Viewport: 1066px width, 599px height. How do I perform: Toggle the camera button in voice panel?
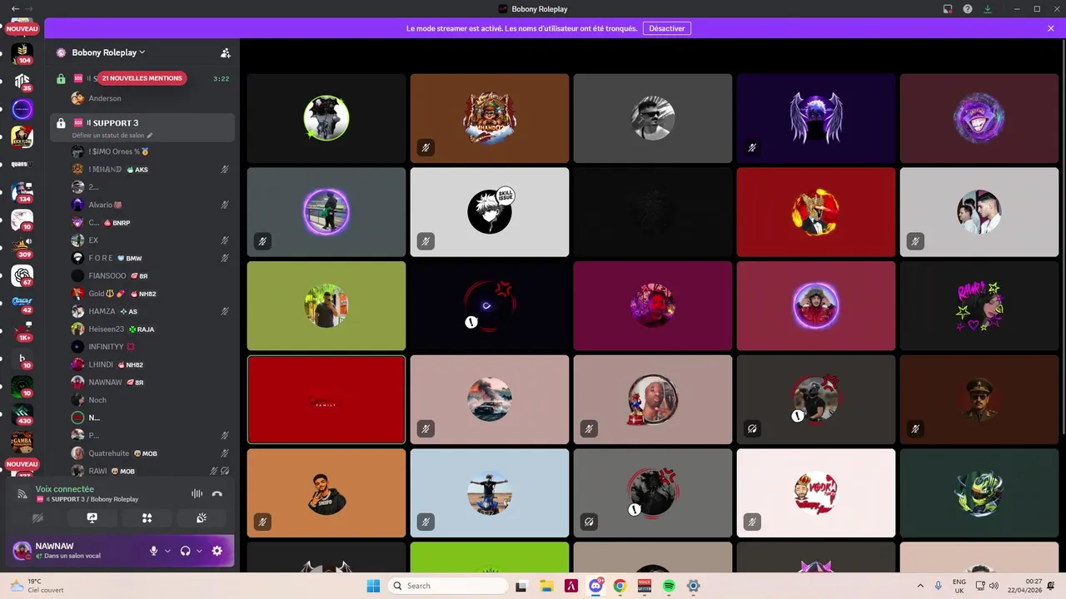point(37,517)
